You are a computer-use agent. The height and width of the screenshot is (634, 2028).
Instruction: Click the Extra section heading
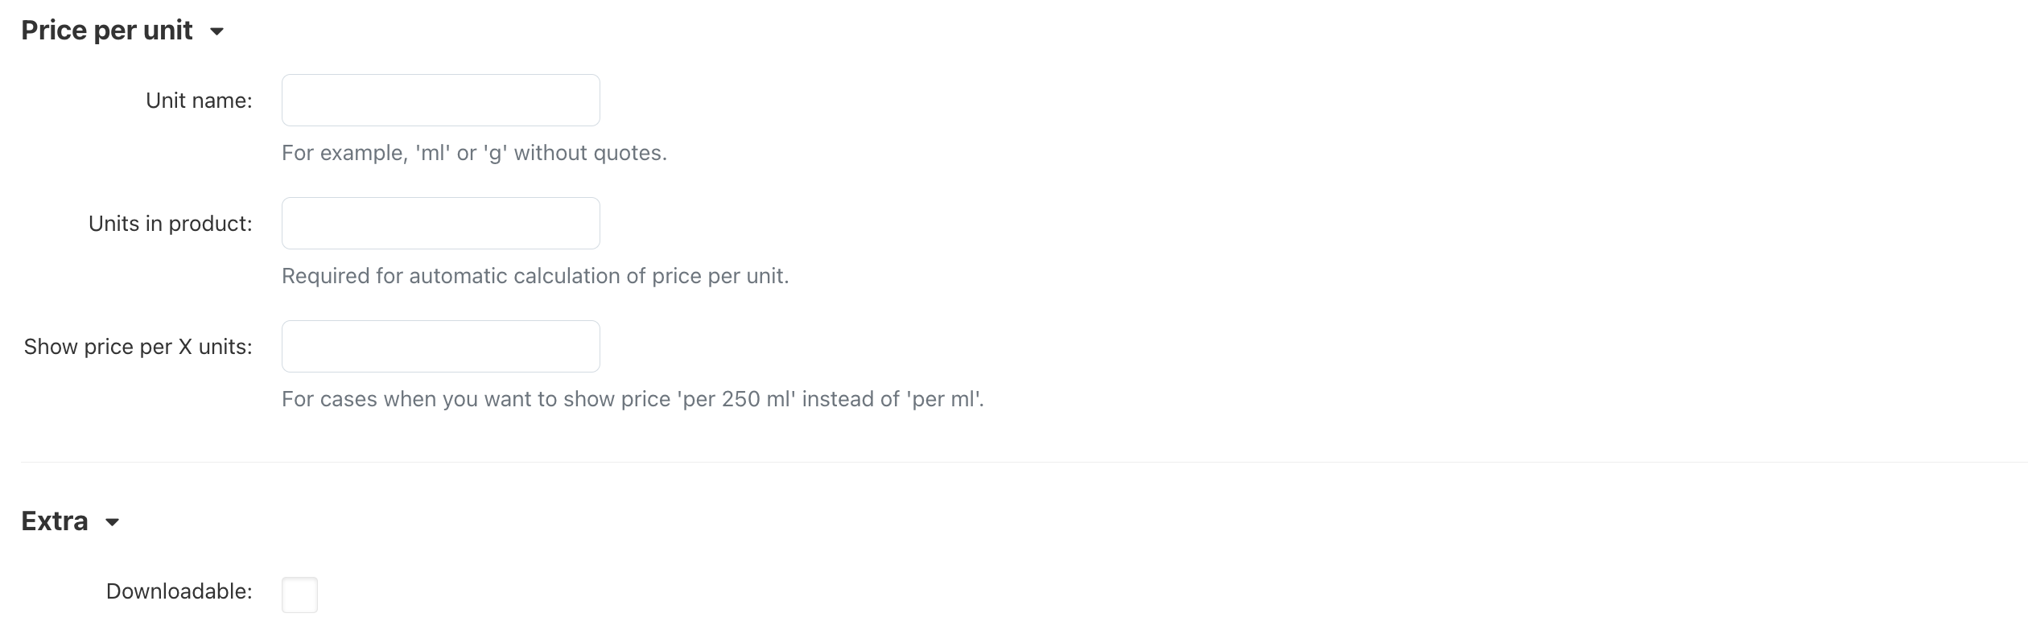[x=55, y=521]
